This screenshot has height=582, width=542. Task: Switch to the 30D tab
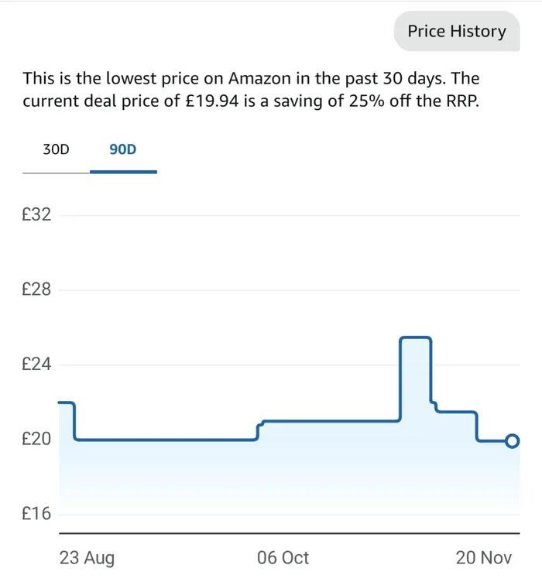(x=56, y=149)
